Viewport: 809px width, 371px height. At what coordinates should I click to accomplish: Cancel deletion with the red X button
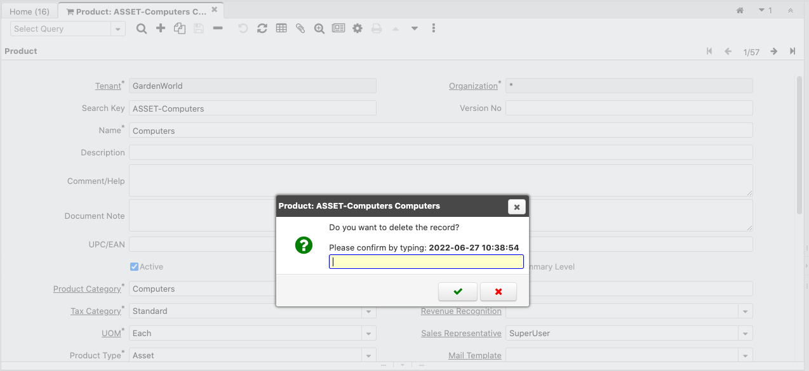point(498,291)
